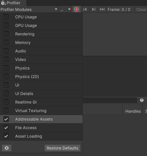
Task: Jump to the current last frame
Action: (x=103, y=10)
